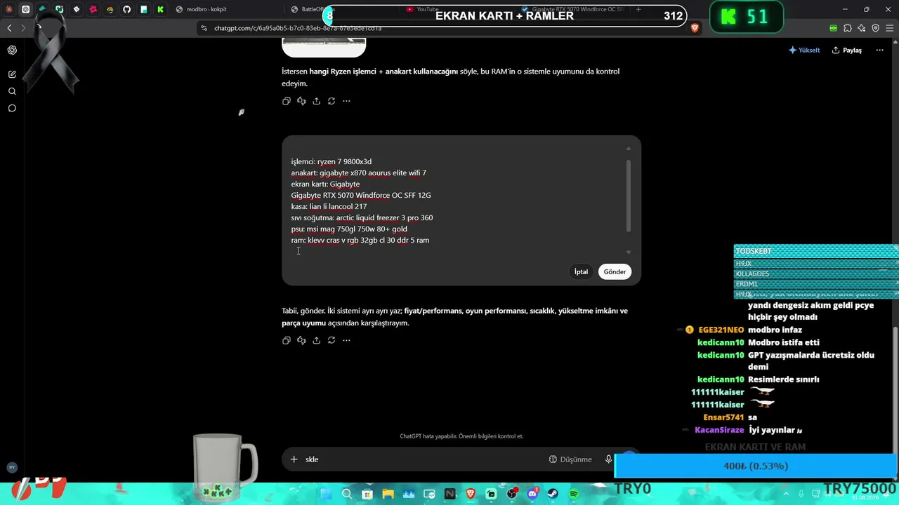Open Discord from the taskbar
The image size is (899, 505).
[533, 494]
